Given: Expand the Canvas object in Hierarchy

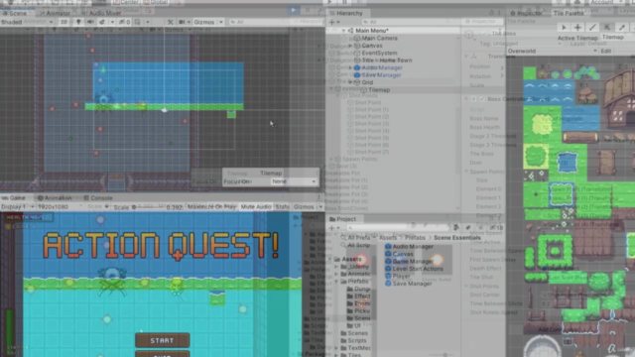Looking at the screenshot, I should [350, 46].
